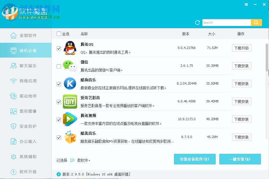Click 安装必备软件(B) button

pos(195,159)
